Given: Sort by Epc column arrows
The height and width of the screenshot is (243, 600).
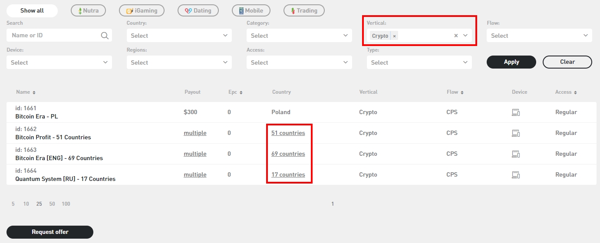Looking at the screenshot, I should [x=241, y=92].
